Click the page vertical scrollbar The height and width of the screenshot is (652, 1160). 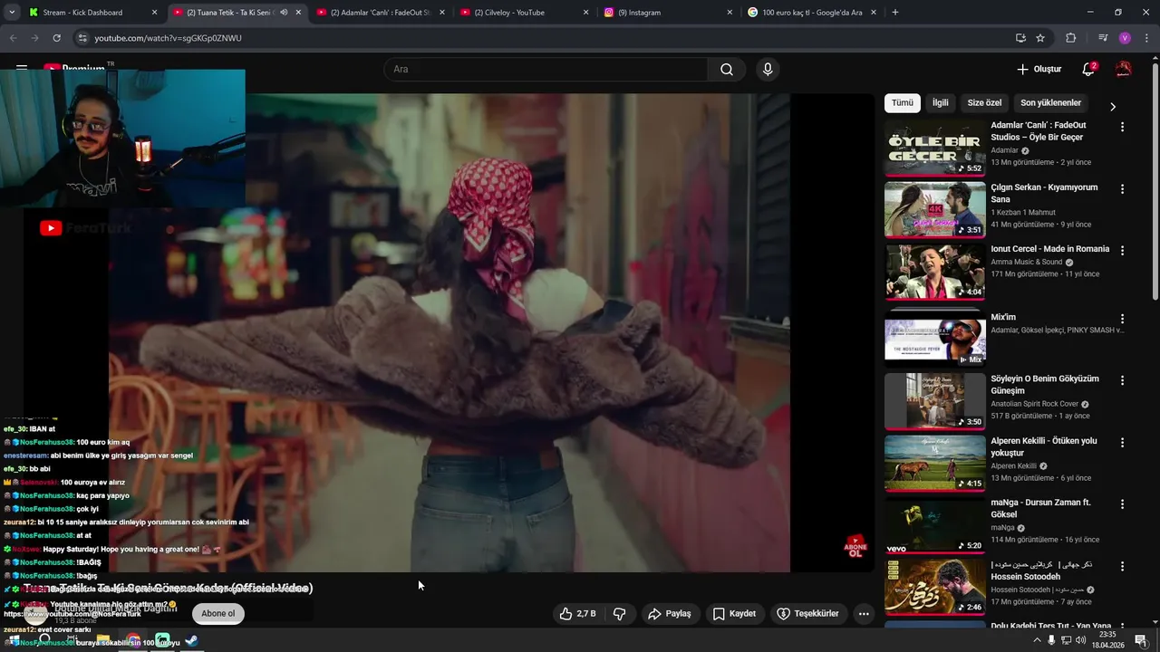click(1154, 181)
